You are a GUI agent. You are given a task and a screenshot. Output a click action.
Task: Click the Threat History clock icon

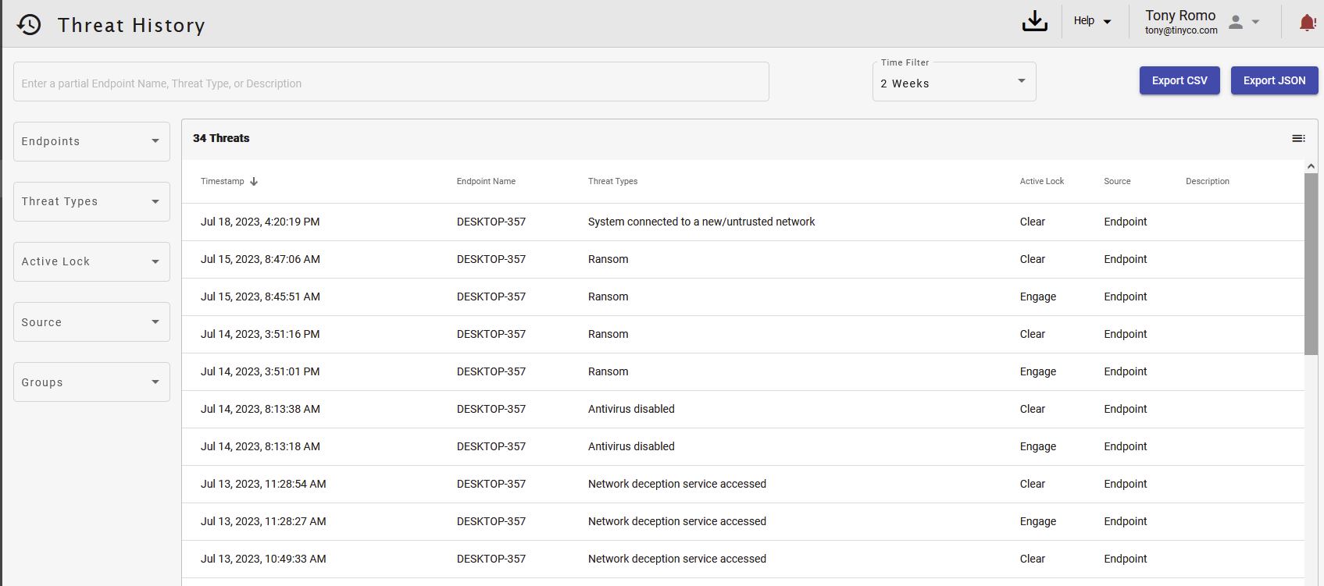[29, 25]
